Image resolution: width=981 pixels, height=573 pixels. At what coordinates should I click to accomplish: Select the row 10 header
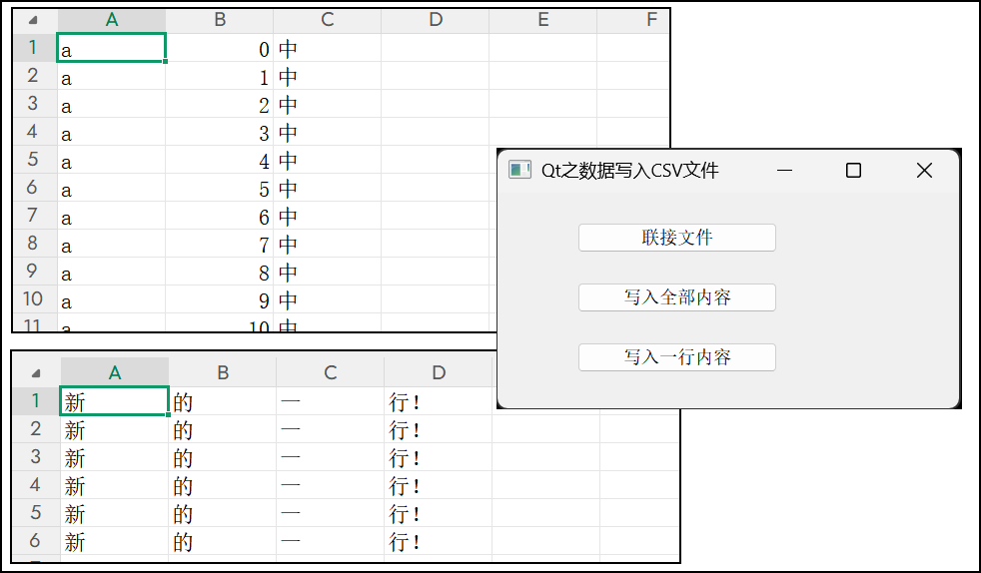pos(33,298)
